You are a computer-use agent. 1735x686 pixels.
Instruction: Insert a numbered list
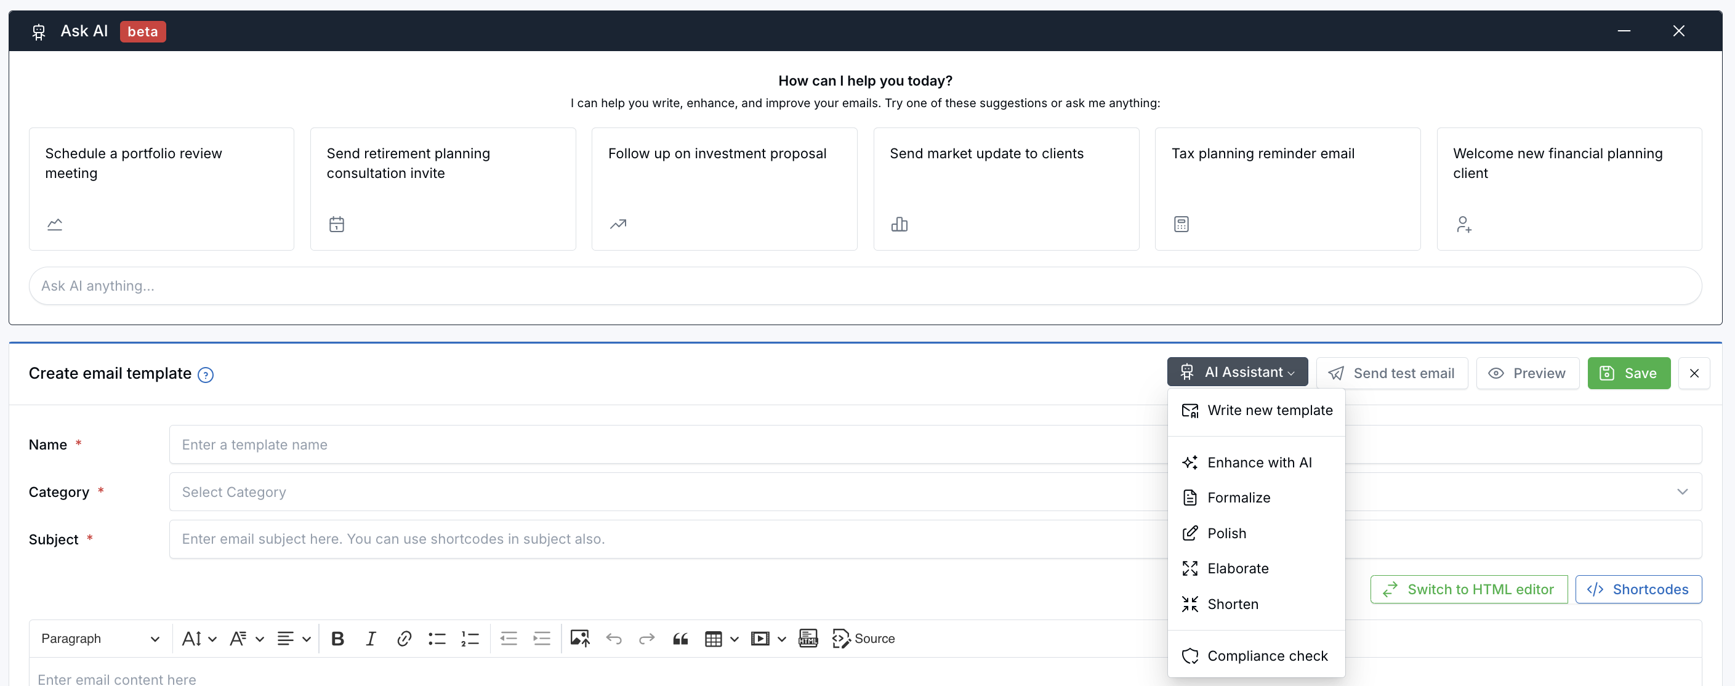(469, 638)
